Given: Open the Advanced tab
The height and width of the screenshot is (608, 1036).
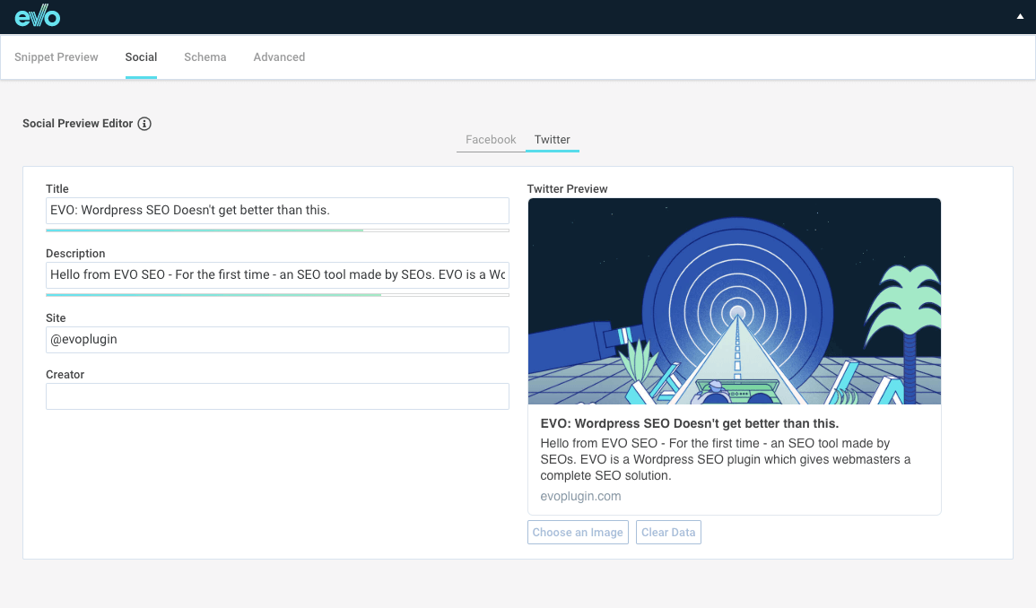Looking at the screenshot, I should pos(279,56).
